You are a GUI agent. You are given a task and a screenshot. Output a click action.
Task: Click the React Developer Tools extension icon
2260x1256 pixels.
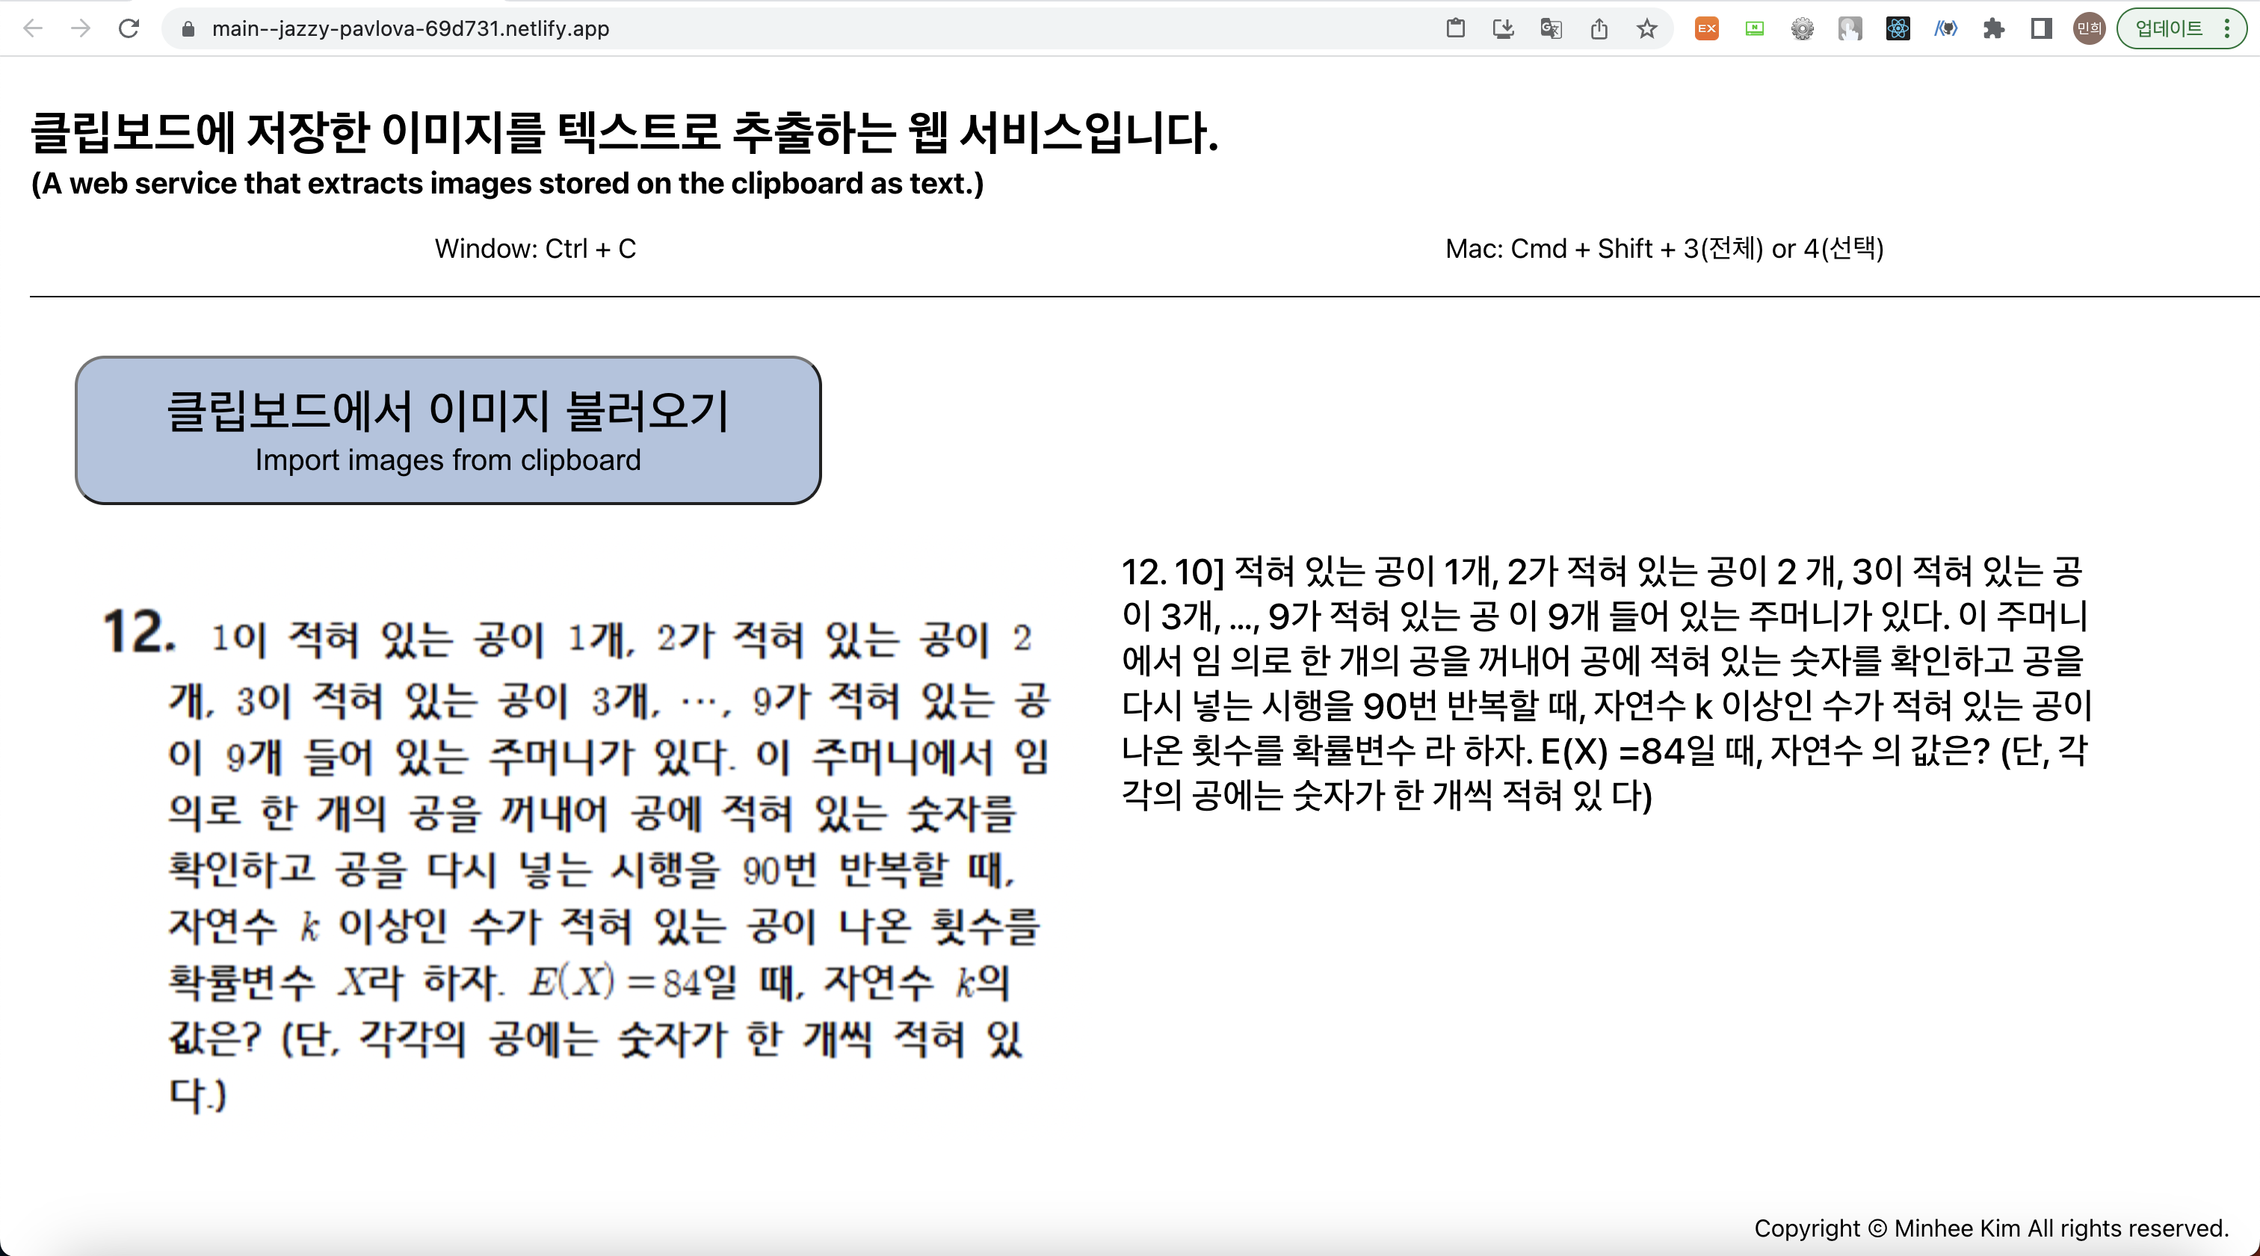coord(1898,28)
